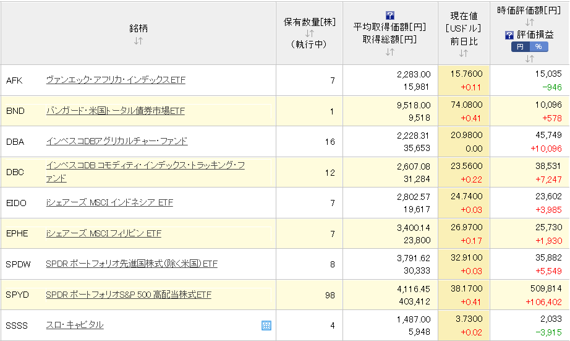Sort by 取得総額 using its arrows
Viewport: 570px width, 341px height.
tap(389, 52)
